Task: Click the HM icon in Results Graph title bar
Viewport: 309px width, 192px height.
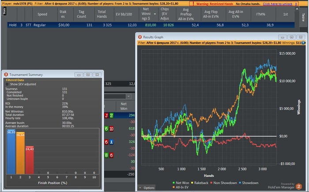Action: 140,37
